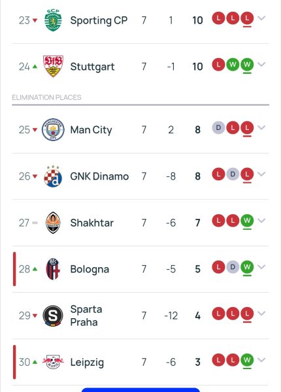
Task: Click the Stuttgart club crest
Action: tap(53, 66)
